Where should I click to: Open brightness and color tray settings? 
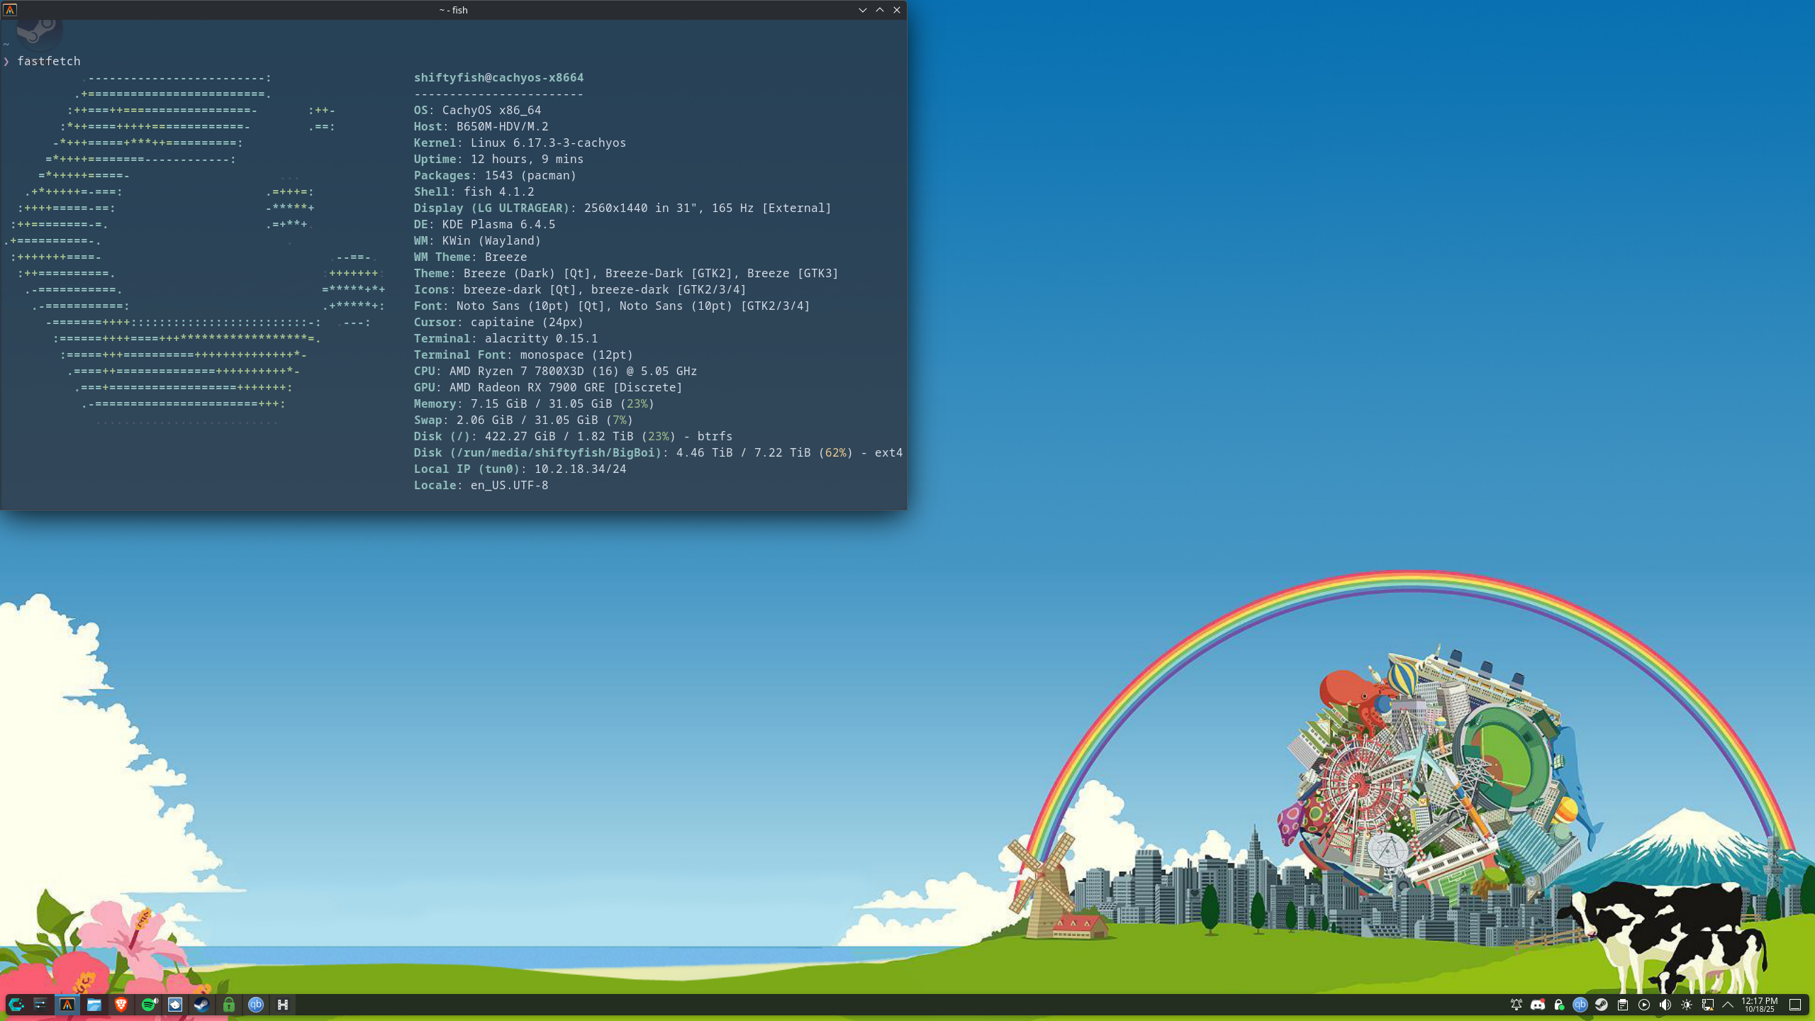point(1687,1005)
